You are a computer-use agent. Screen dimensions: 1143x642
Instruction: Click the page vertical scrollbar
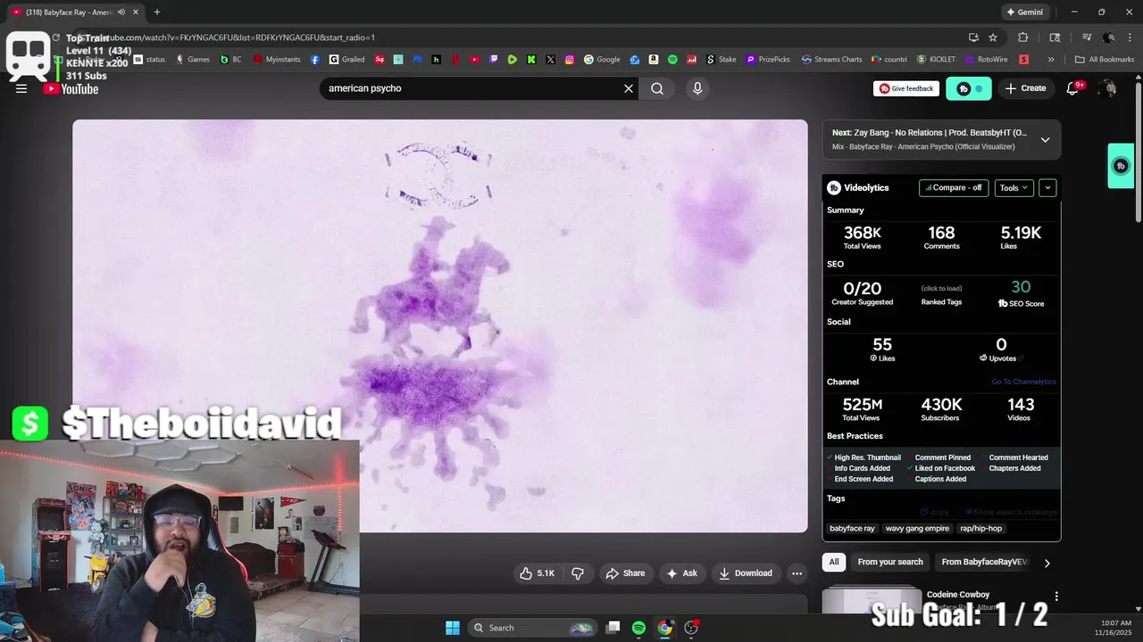click(1138, 152)
